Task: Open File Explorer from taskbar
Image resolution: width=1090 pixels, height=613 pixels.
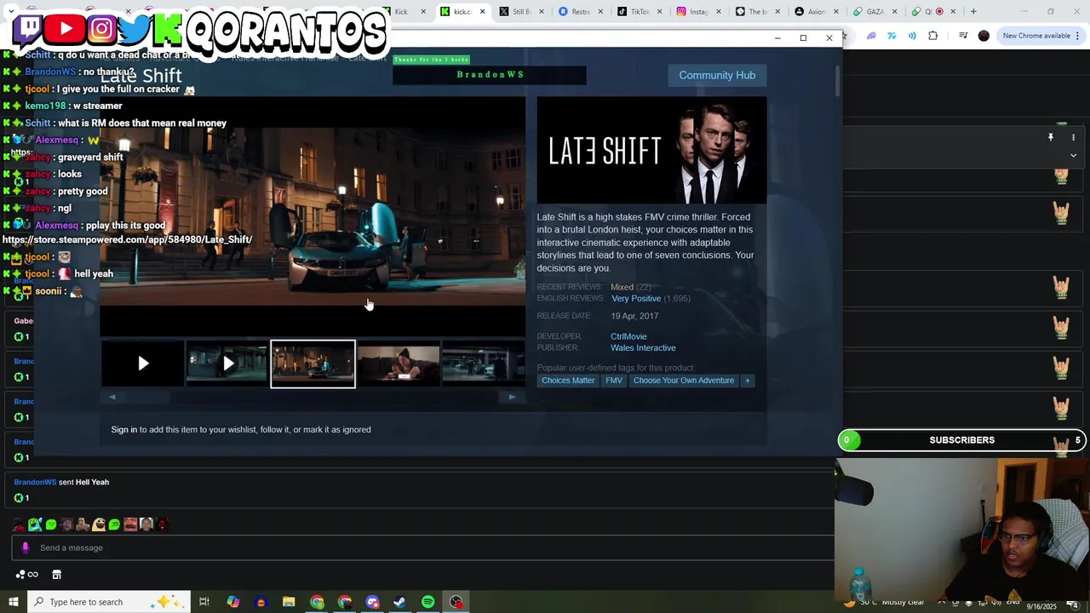Action: pos(289,602)
